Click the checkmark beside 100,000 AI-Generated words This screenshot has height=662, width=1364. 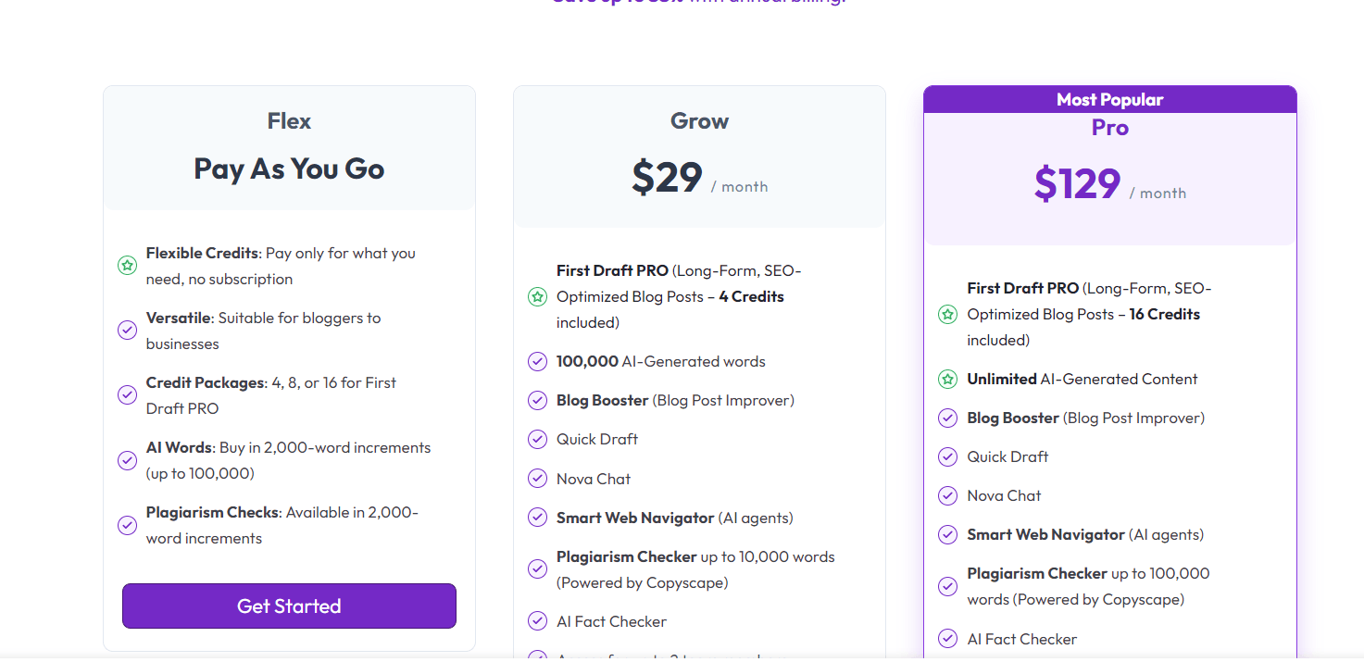(537, 362)
